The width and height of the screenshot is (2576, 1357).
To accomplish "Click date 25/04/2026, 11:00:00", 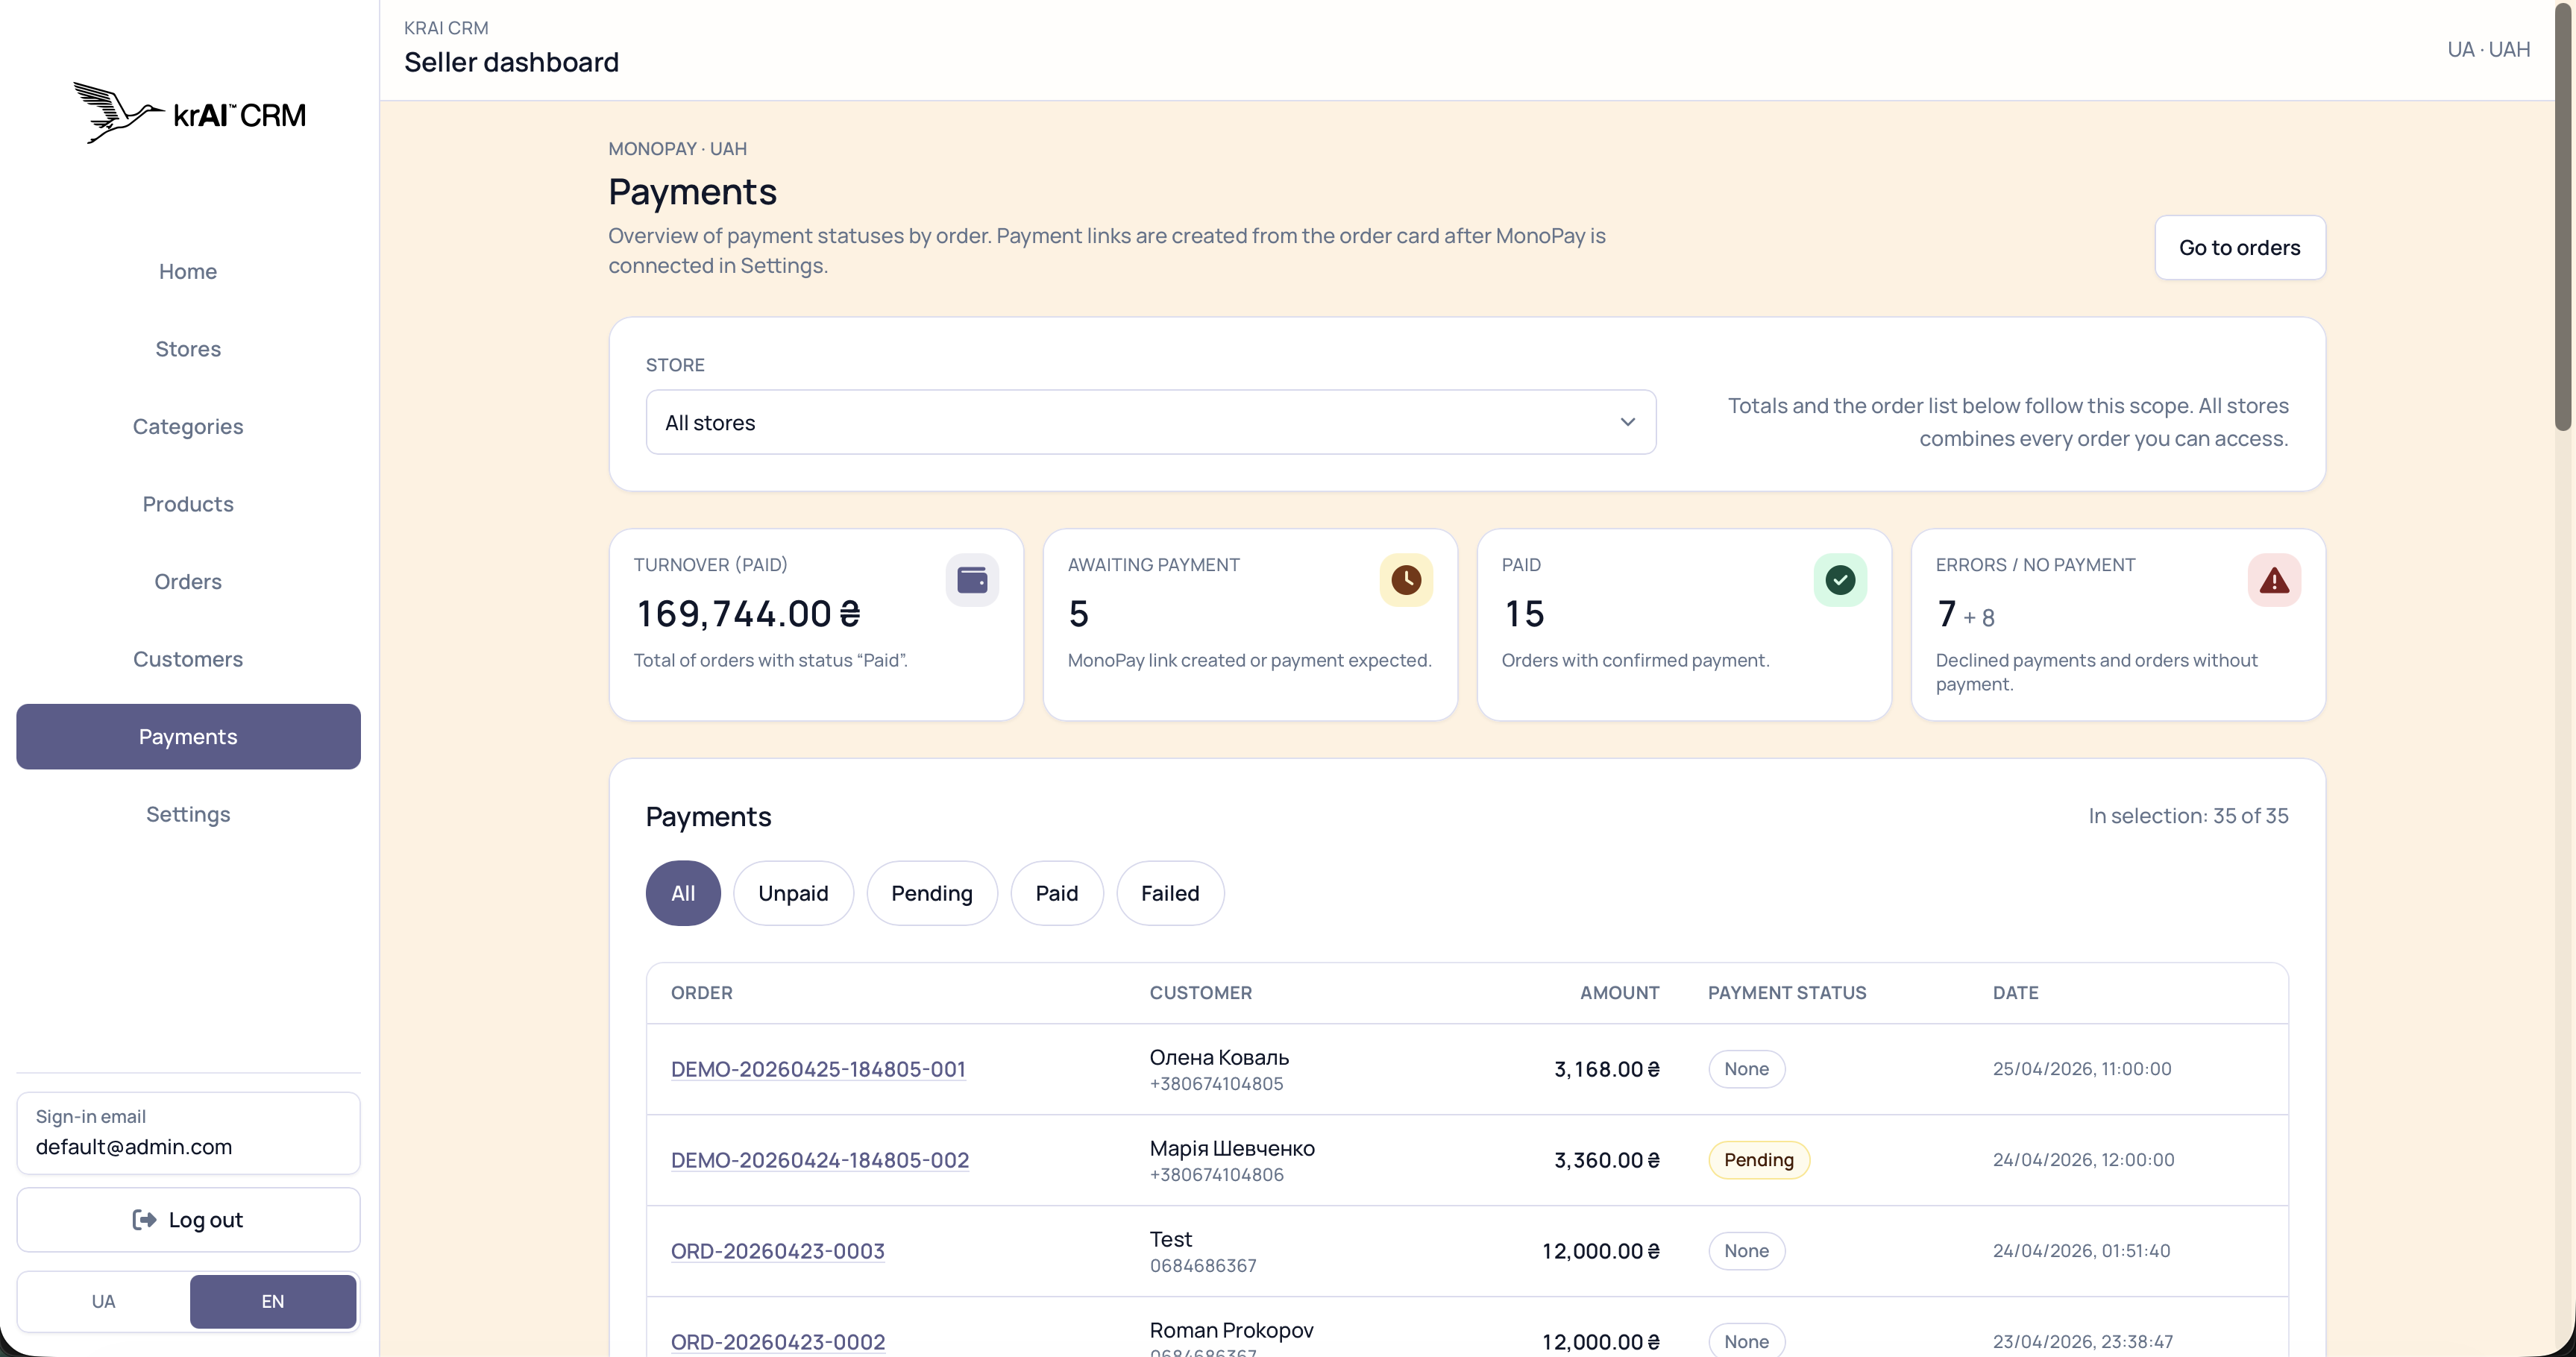I will click(2082, 1069).
